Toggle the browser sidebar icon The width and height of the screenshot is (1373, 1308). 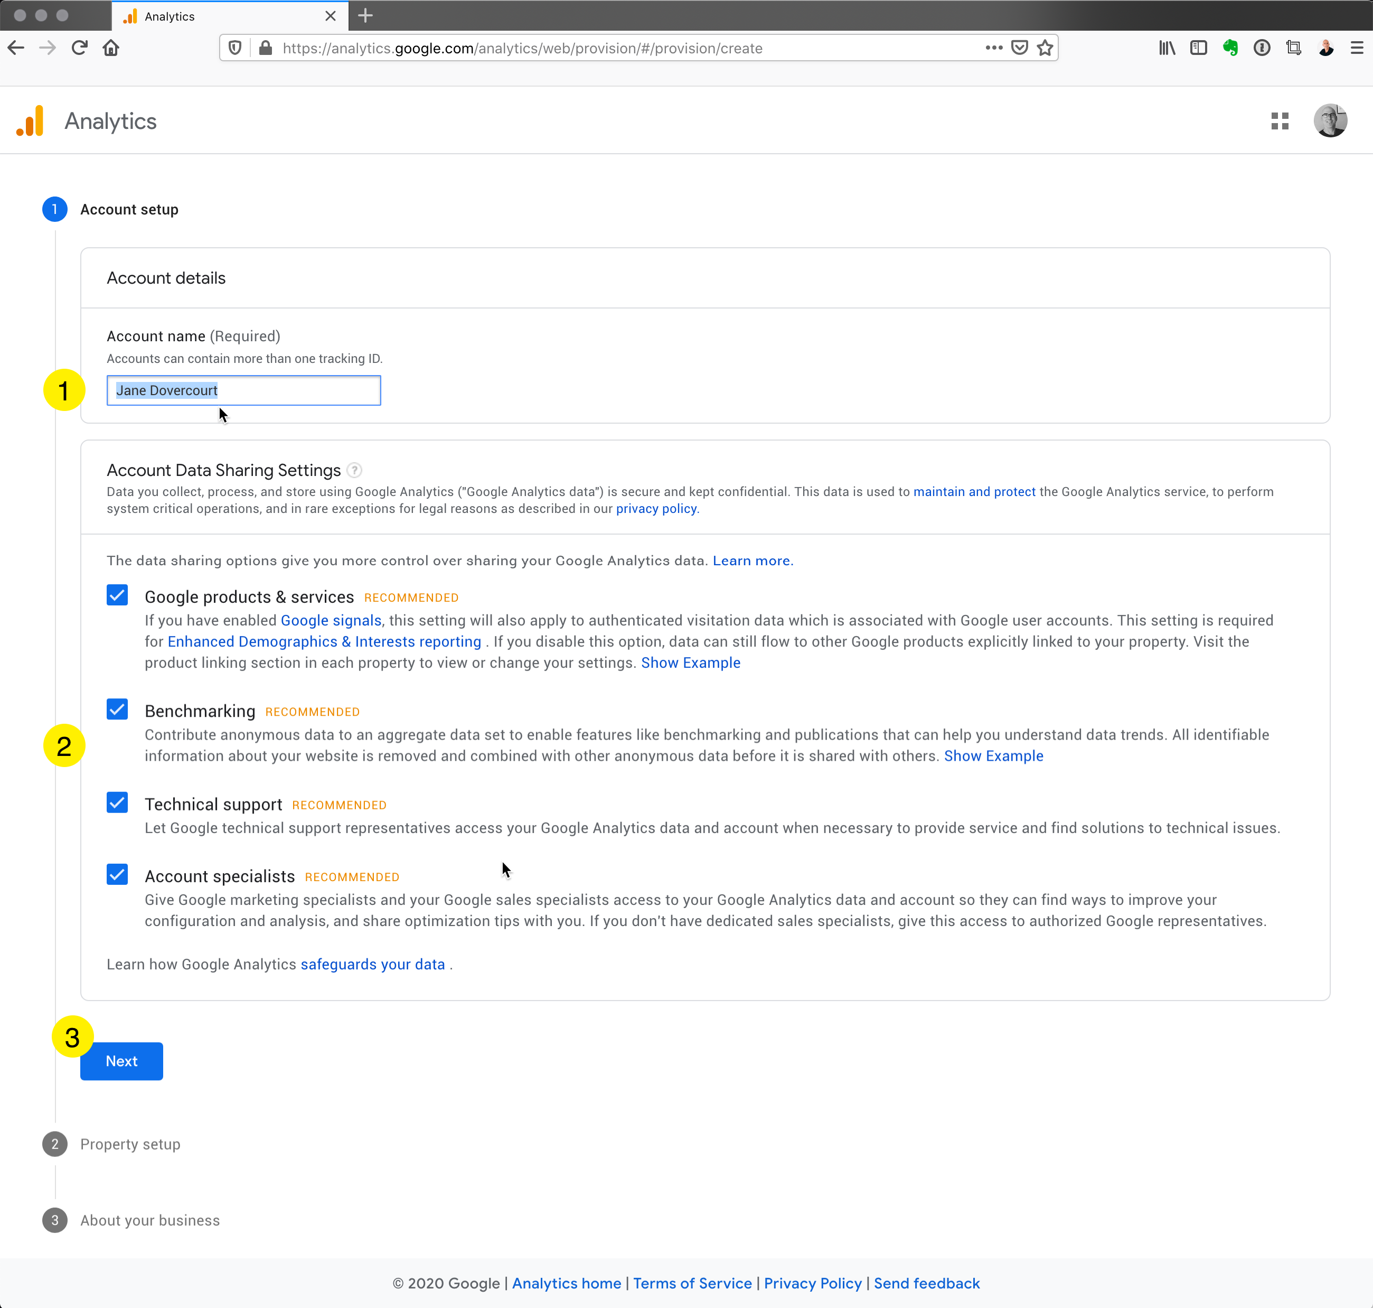1199,48
